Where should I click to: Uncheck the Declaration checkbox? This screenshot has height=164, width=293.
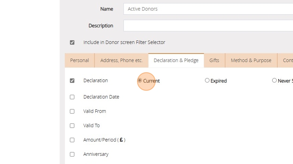tap(72, 81)
